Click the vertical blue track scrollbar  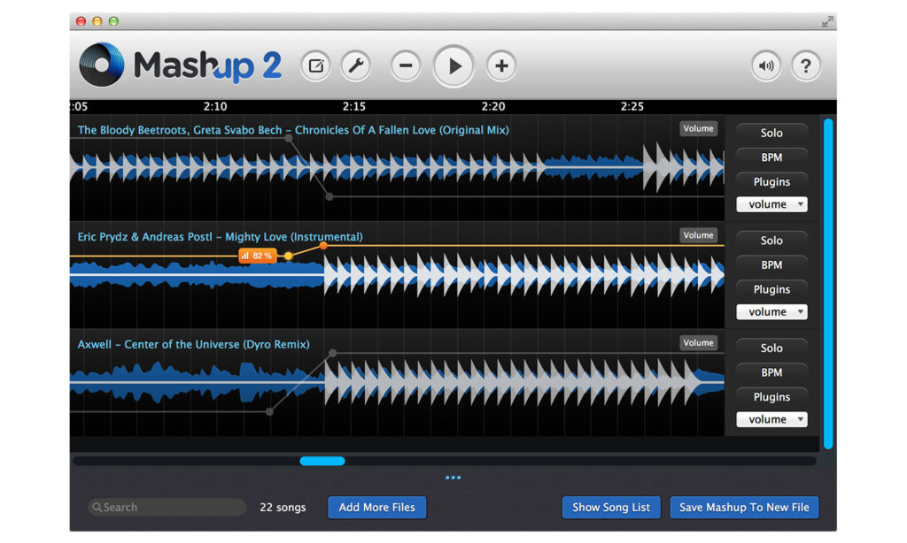click(x=828, y=283)
